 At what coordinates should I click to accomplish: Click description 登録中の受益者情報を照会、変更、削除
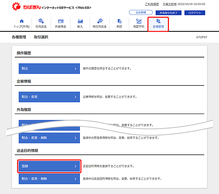point(121,138)
